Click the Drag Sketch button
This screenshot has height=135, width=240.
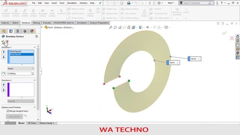[x=14, y=117]
